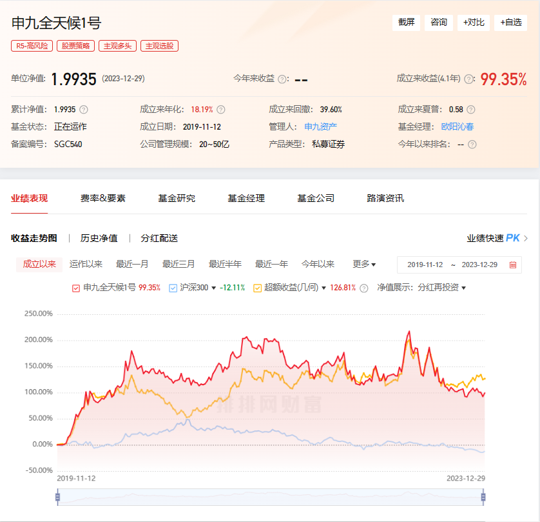This screenshot has width=540, height=522.
Task: Click the 股票策略 tag
Action: click(76, 46)
